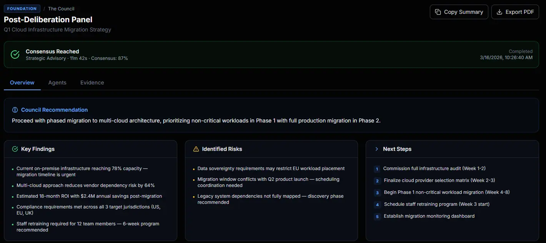This screenshot has height=243, width=546.
Task: Export the panel as PDF
Action: click(x=515, y=12)
